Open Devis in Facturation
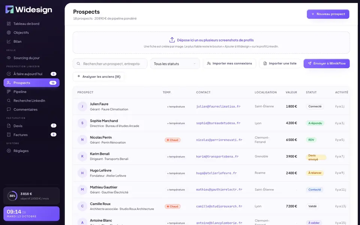Image resolution: width=360 pixels, height=225 pixels. coord(31,126)
